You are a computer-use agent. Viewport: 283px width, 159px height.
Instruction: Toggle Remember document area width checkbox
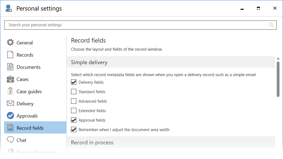click(74, 129)
